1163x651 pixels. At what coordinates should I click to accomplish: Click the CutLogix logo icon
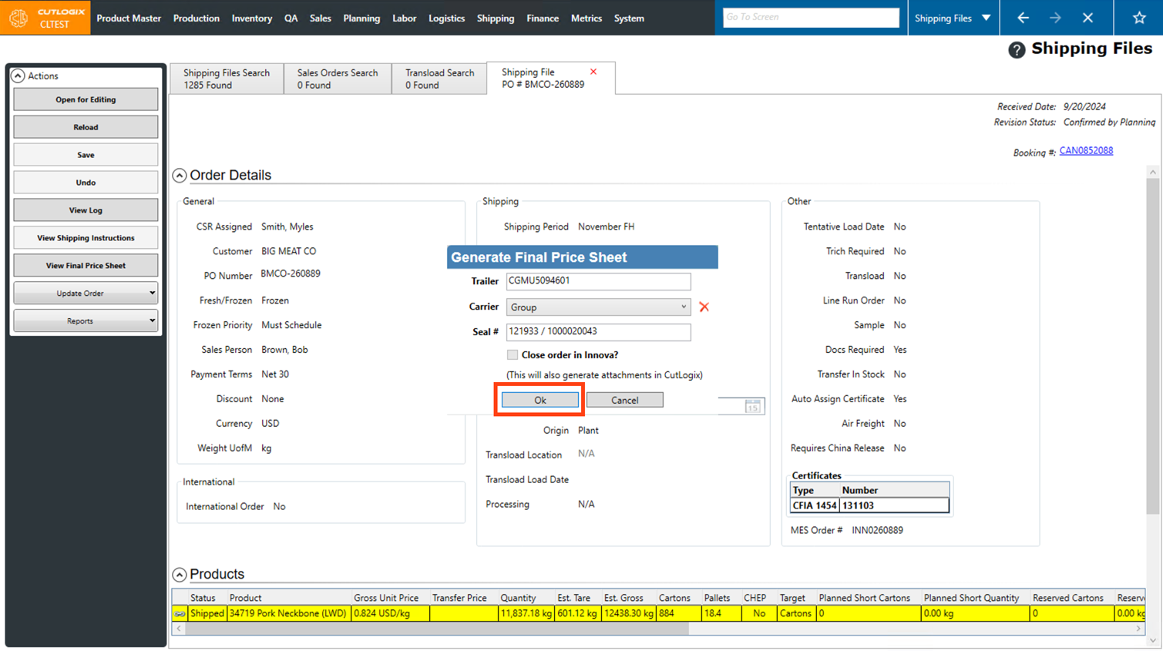pos(18,18)
